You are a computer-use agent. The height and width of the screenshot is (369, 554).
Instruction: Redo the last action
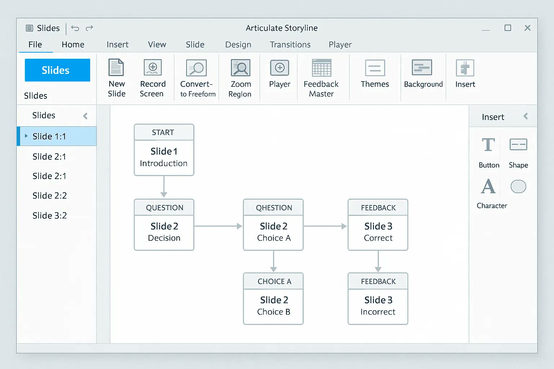click(x=89, y=28)
